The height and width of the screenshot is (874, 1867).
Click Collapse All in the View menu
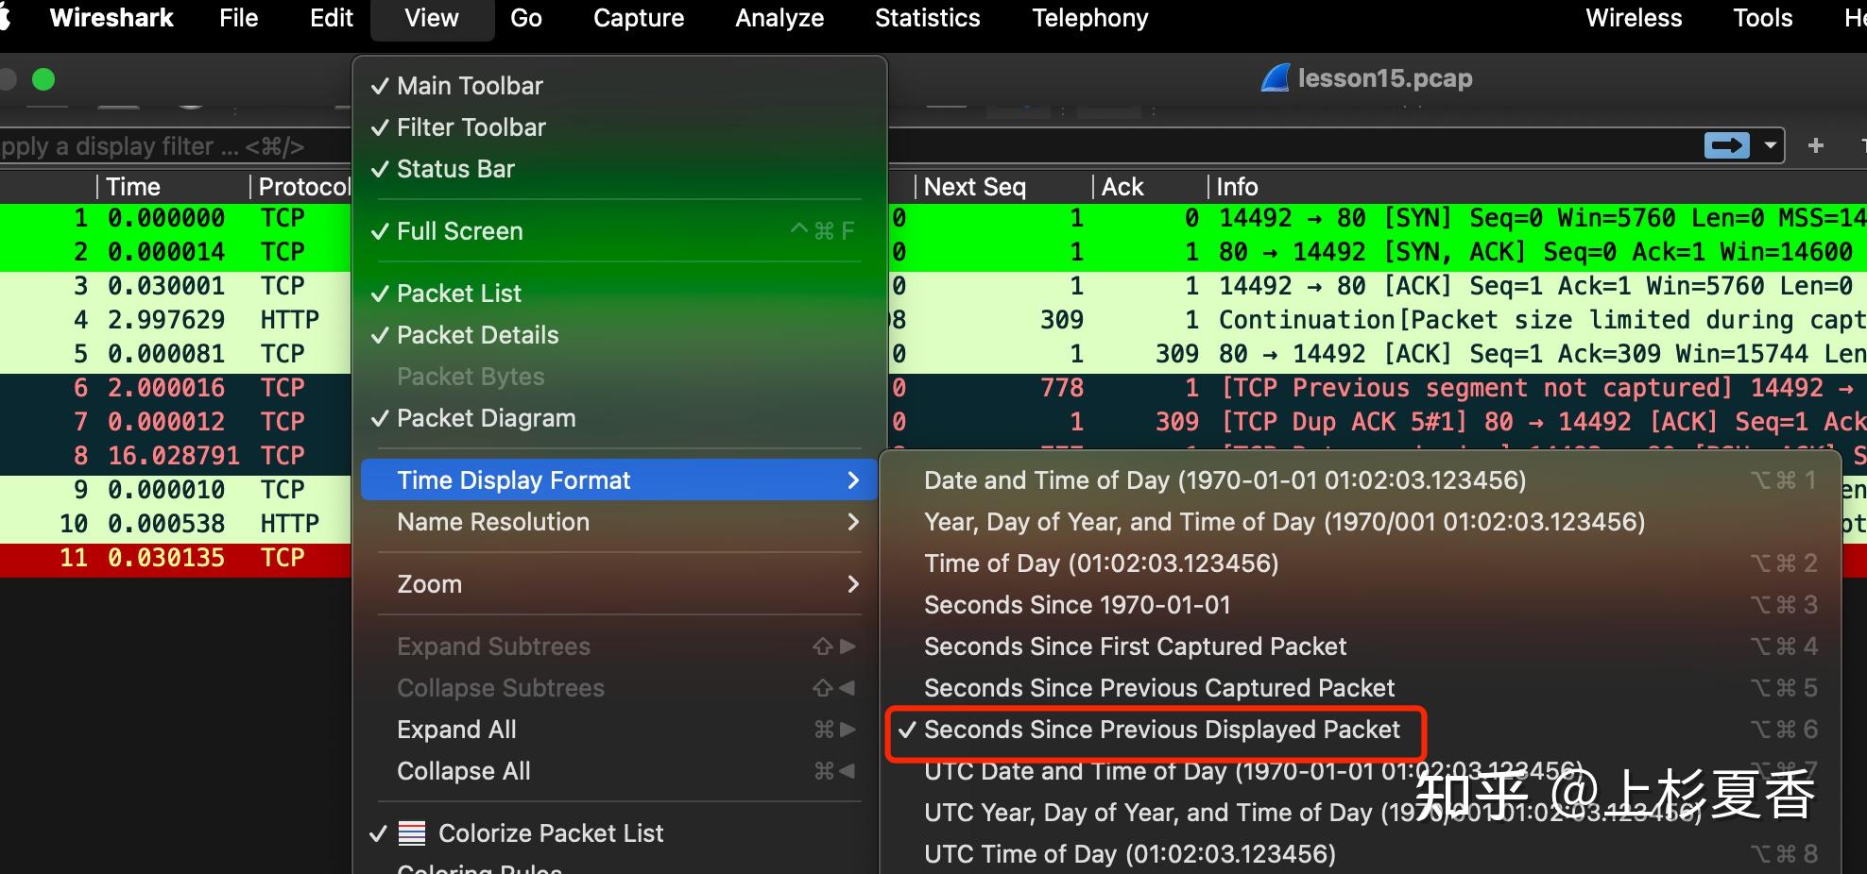pos(463,770)
